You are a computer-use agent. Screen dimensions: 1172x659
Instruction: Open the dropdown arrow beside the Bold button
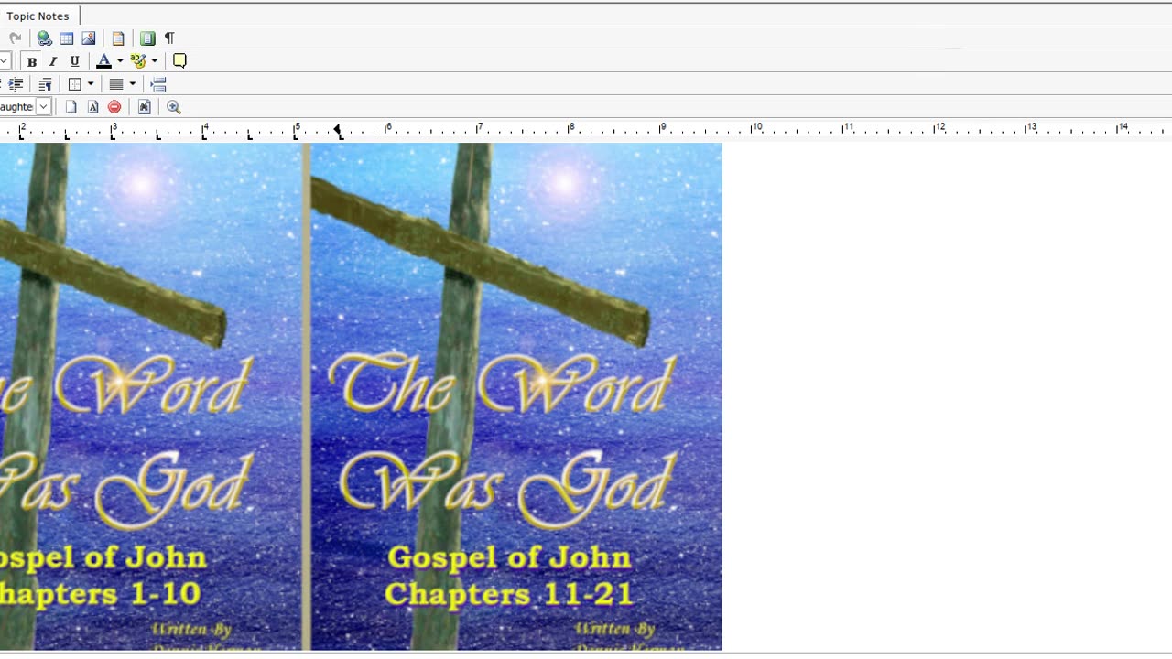(x=5, y=61)
